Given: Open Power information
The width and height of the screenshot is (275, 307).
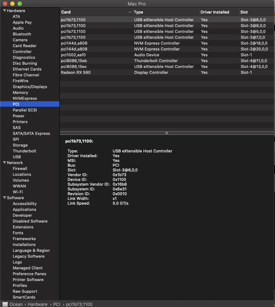Looking at the screenshot, I should tap(19, 116).
